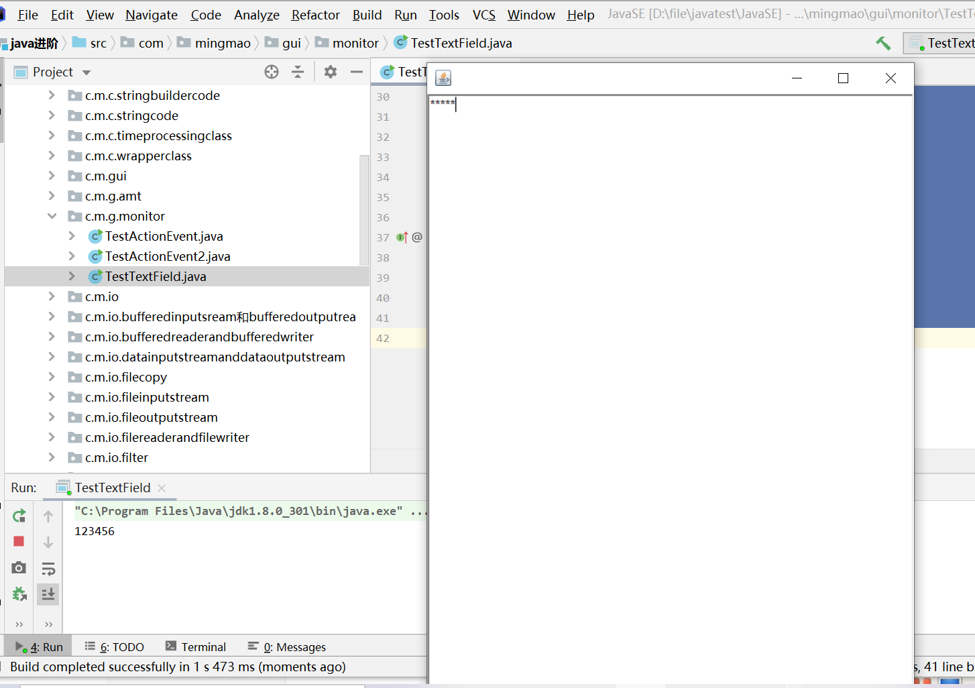Viewport: 975px width, 688px height.
Task: Click the c.m.io package folder icon
Action: tap(75, 296)
